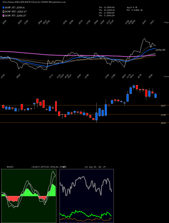The image size is (169, 223).
Task: Click the red MACD histogram bars on left
Action: coord(13,199)
